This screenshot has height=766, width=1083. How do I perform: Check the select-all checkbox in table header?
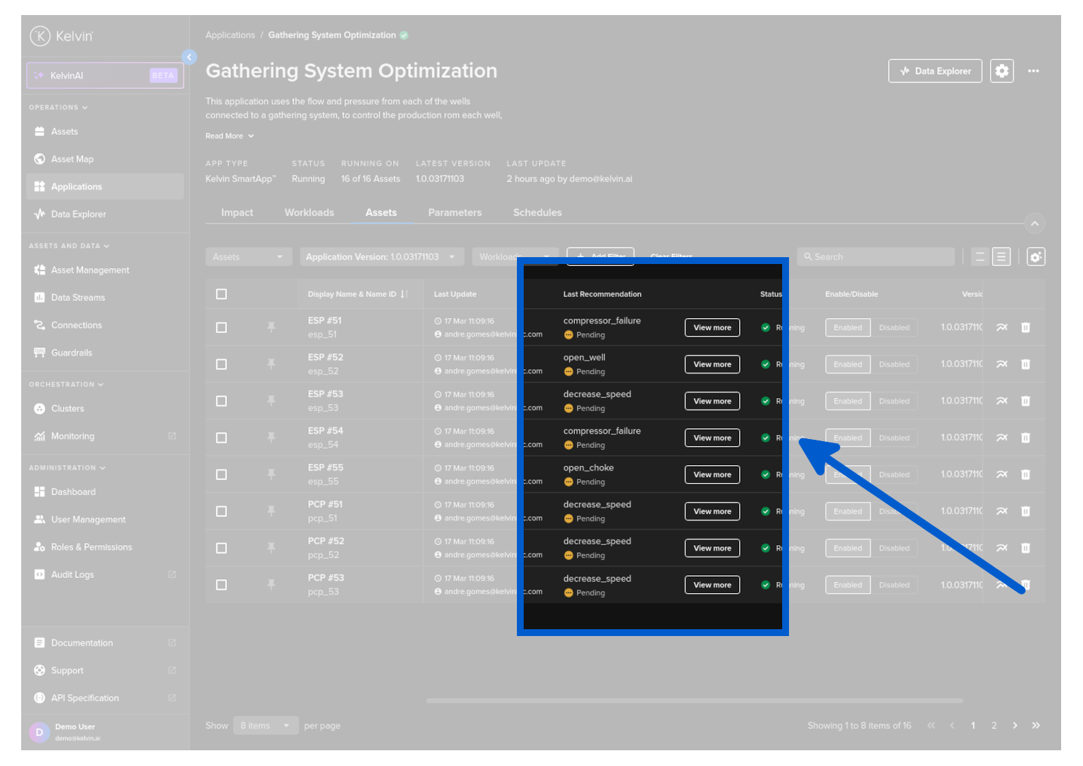coord(222,294)
